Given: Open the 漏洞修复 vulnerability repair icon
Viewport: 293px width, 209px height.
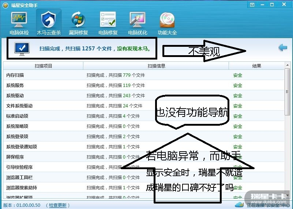Looking at the screenshot, I should (x=78, y=20).
